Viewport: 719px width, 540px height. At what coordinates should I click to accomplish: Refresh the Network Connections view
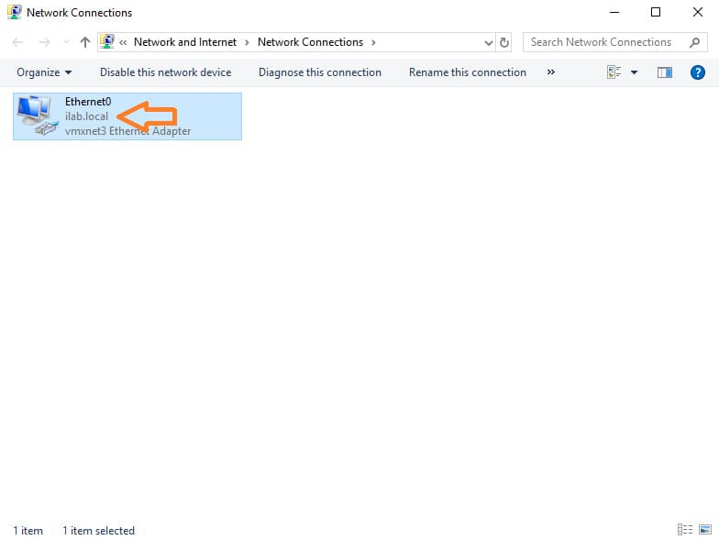coord(504,42)
